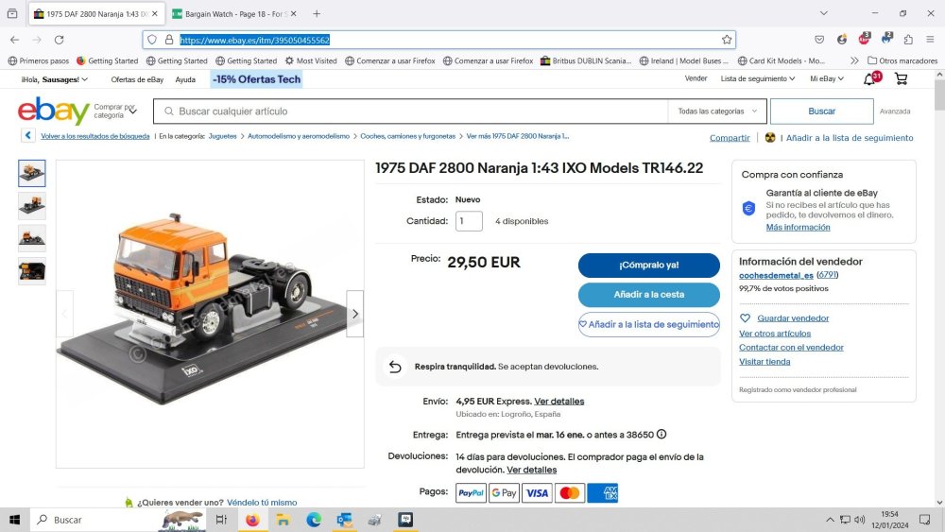Open Task View on the taskbar
The width and height of the screenshot is (945, 532).
point(221,520)
